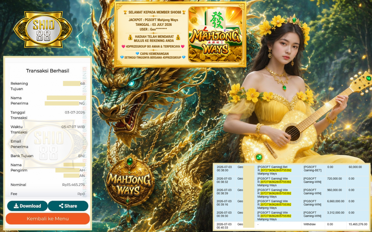Click the Rekening Tujuan label
This screenshot has width=372, height=232.
(x=19, y=86)
